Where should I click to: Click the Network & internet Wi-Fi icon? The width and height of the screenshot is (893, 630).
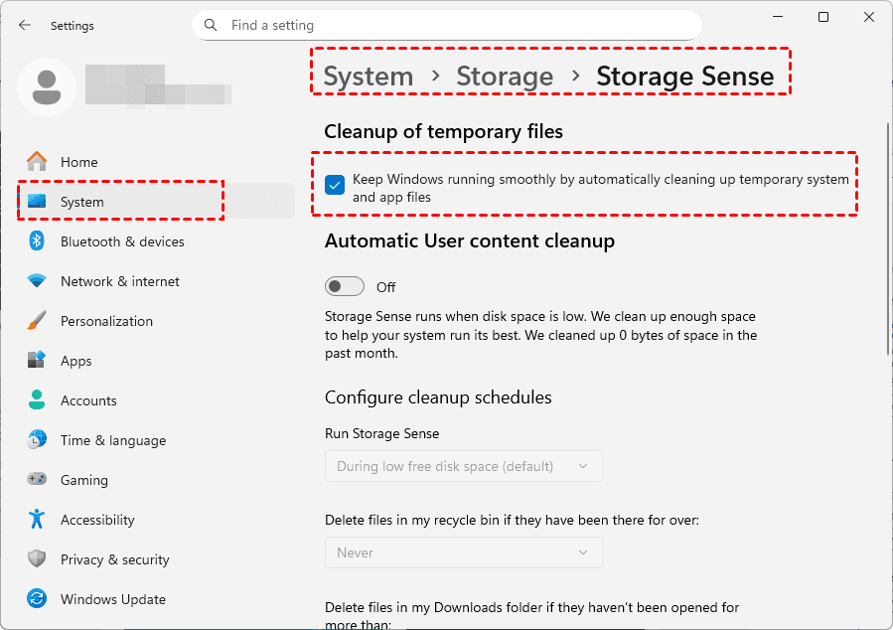point(37,281)
